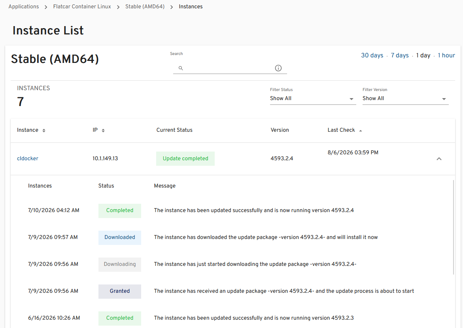Go to Applications breadcrumb
Image resolution: width=463 pixels, height=328 pixels.
tap(24, 6)
